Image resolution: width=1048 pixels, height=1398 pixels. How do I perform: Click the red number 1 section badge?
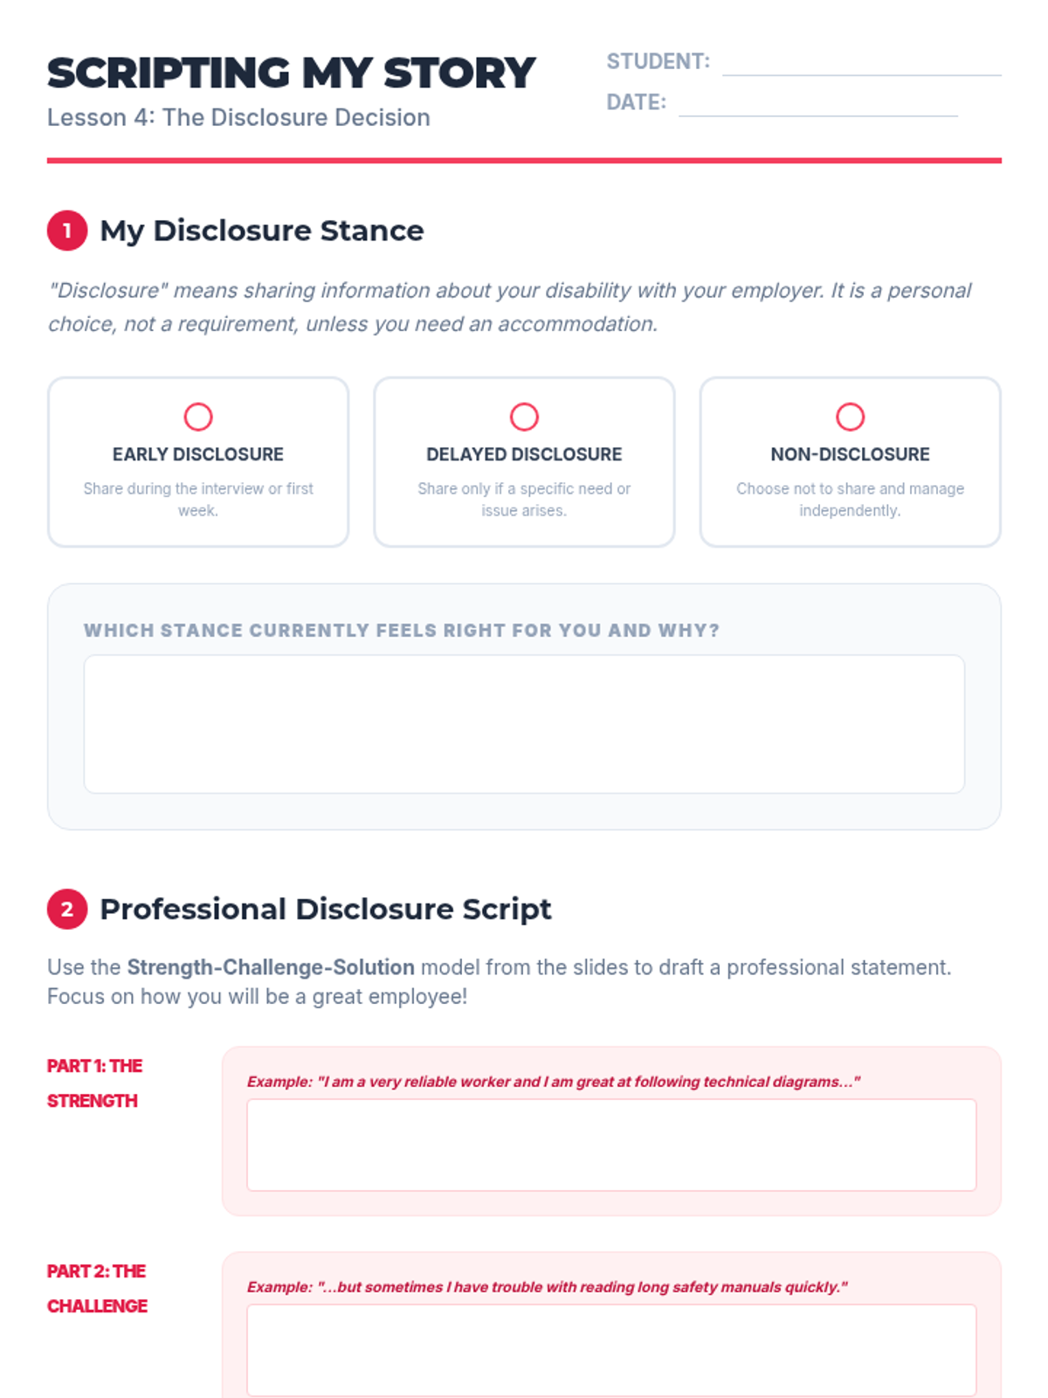click(67, 231)
